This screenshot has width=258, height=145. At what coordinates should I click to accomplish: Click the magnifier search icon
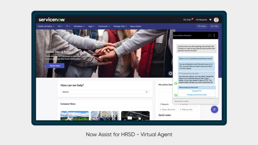point(147,92)
